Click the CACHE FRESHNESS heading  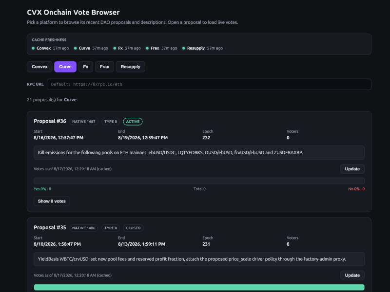(49, 40)
